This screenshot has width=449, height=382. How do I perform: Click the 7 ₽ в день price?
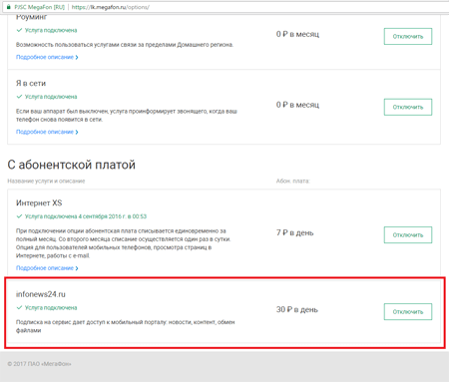[x=295, y=232]
